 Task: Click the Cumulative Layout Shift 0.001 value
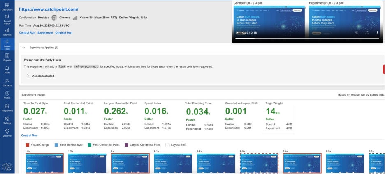pos(236,111)
